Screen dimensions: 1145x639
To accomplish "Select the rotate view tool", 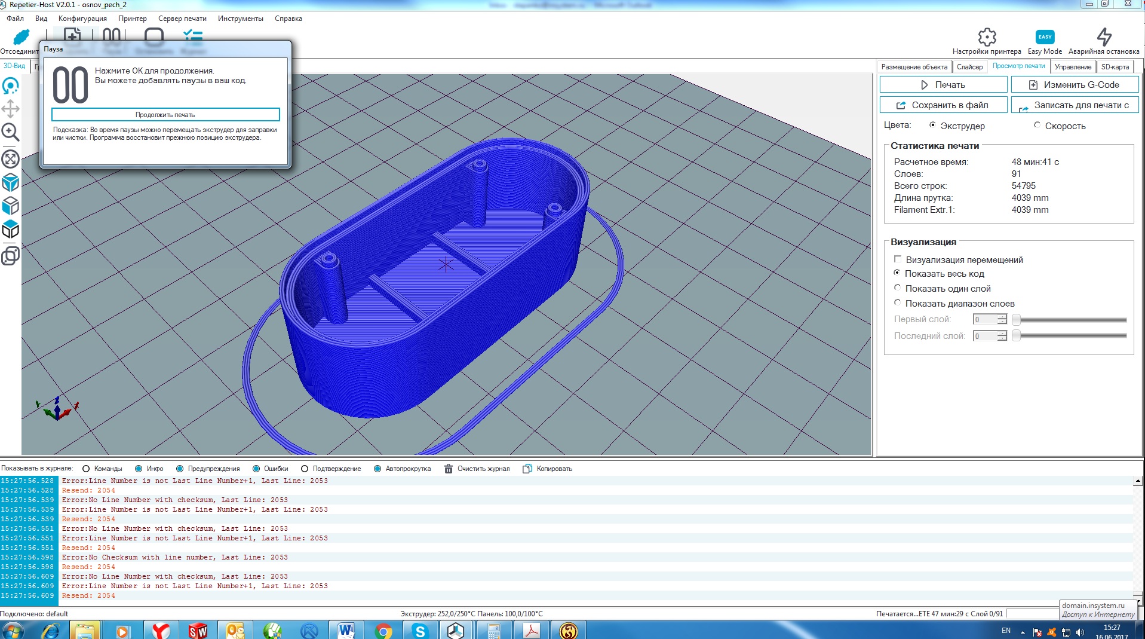I will click(11, 87).
